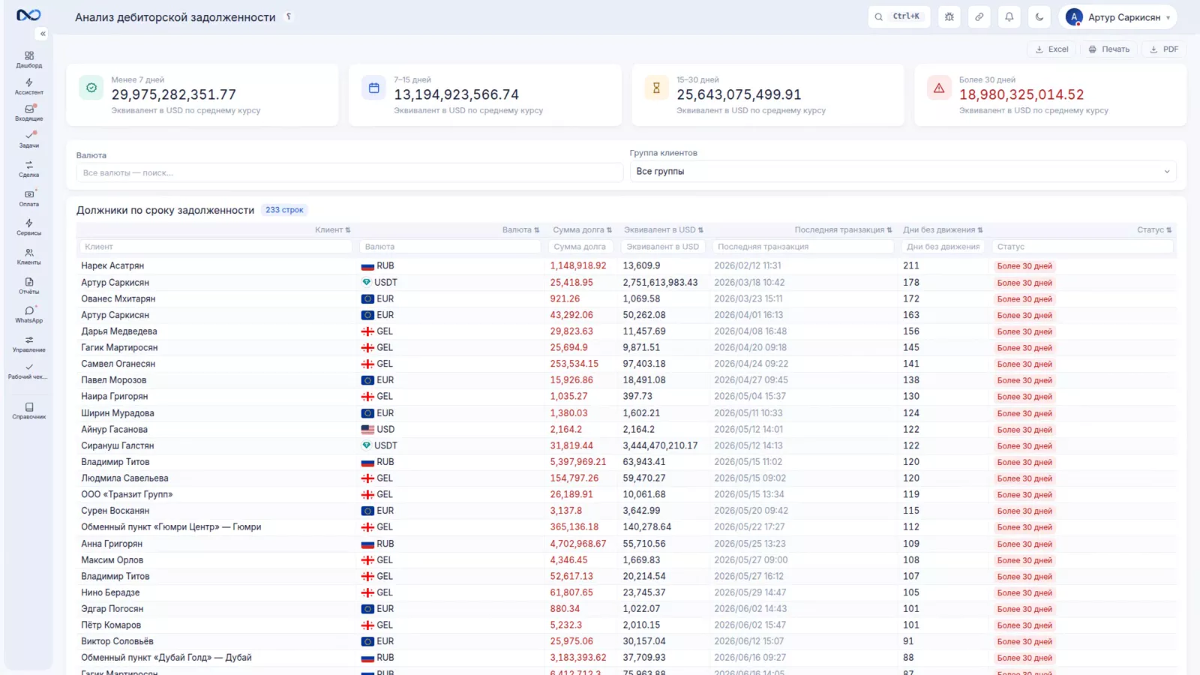Image resolution: width=1200 pixels, height=675 pixels.
Task: Click the Последняя транзакция filter field
Action: coord(802,247)
